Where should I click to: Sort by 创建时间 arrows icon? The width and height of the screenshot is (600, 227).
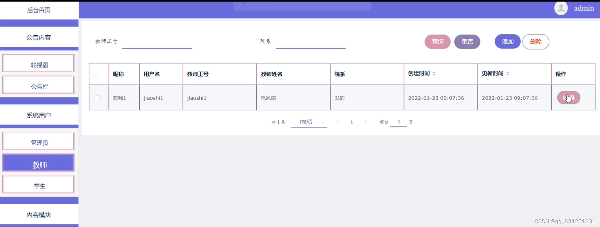coord(434,73)
